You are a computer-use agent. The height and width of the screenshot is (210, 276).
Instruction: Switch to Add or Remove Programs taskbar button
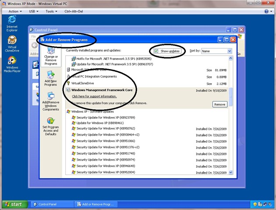pyautogui.click(x=96, y=204)
